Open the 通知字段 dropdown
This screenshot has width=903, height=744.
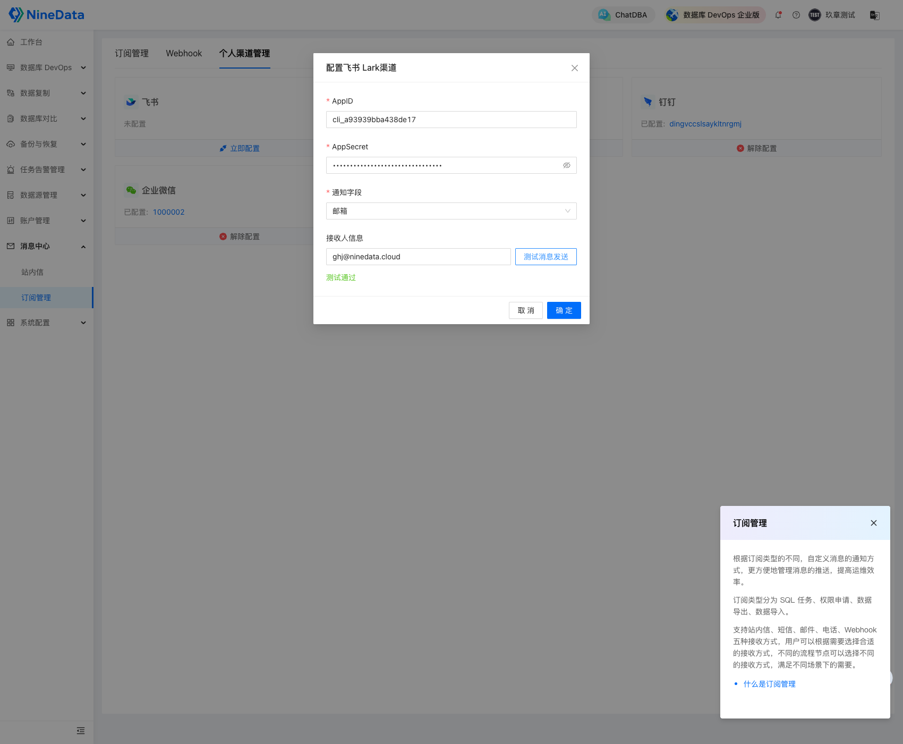click(451, 211)
